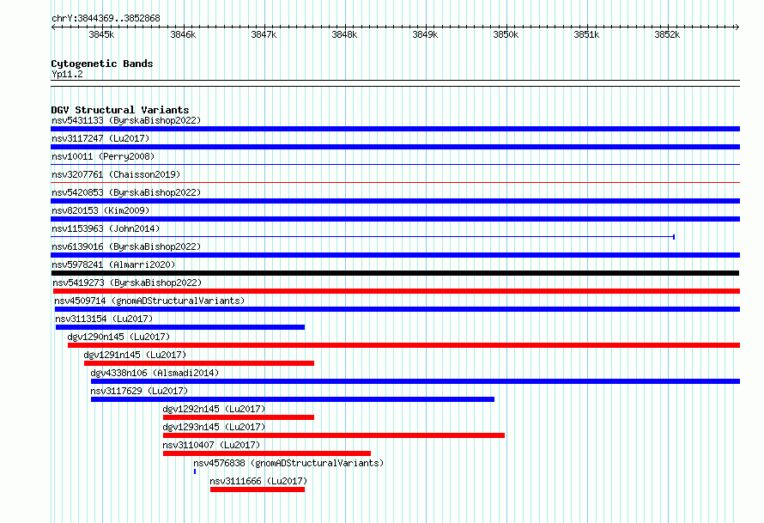
Task: Click the 3849k ruler tick label
Action: click(x=425, y=34)
